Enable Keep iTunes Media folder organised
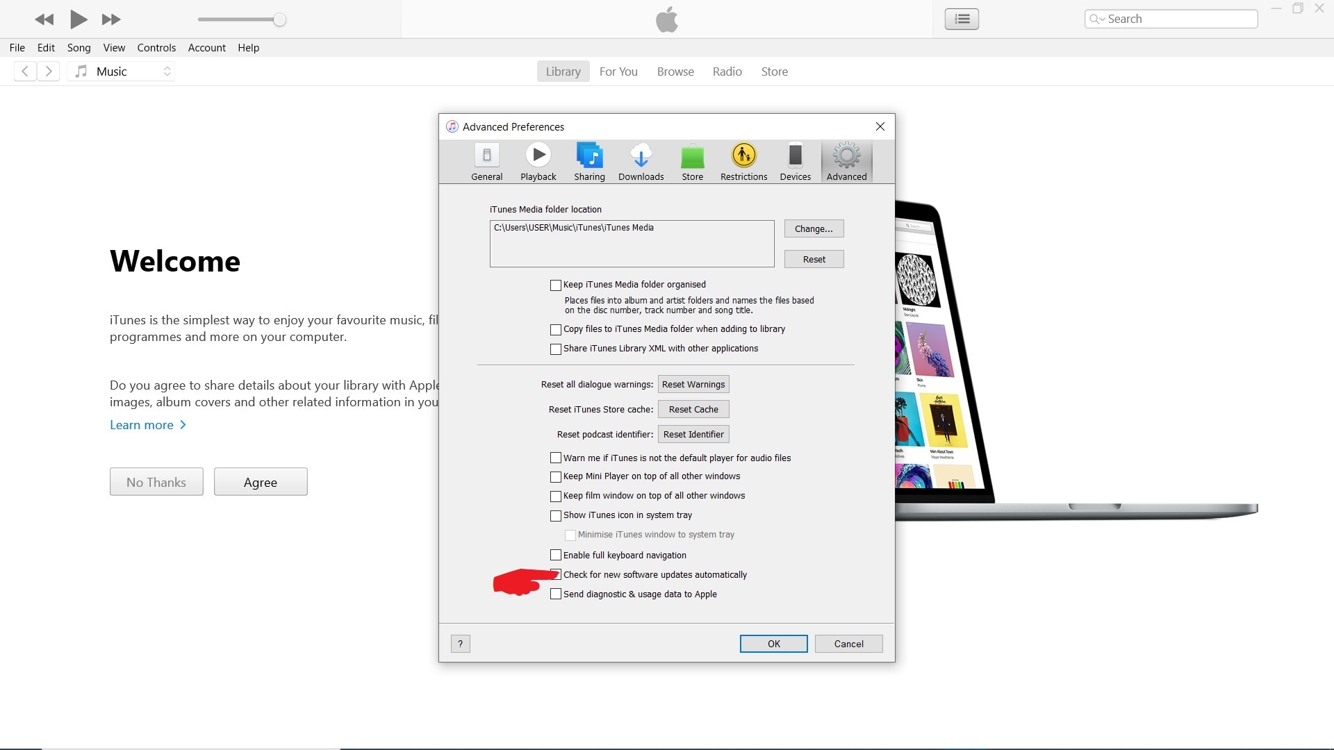Image resolution: width=1334 pixels, height=750 pixels. 556,285
